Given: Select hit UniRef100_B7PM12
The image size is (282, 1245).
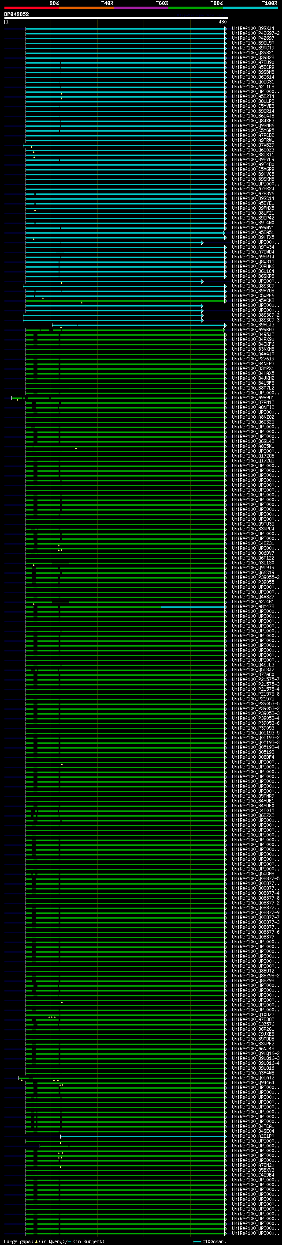Looking at the screenshot, I should click(x=253, y=402).
